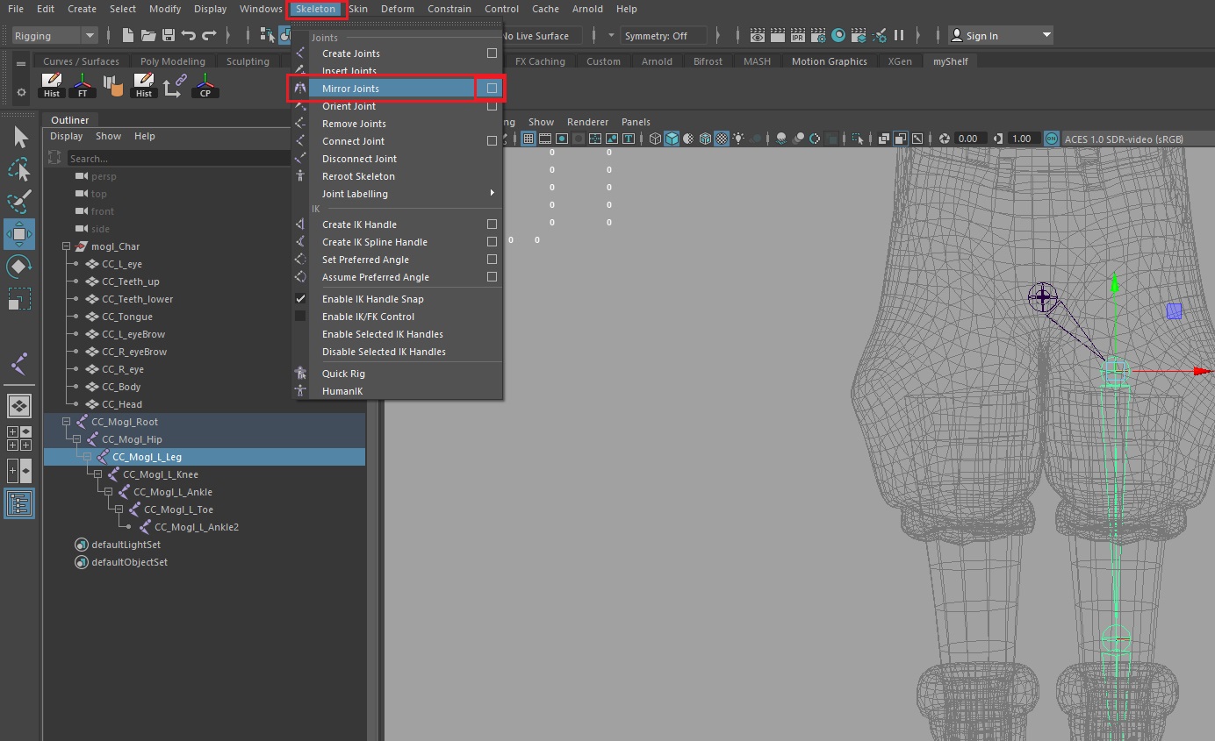Collapse the CC_Mogl_L_Knee joint
This screenshot has height=741, width=1215.
coord(97,474)
